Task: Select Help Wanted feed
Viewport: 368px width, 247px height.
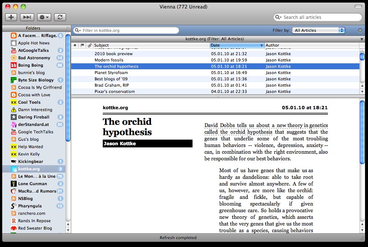Action: click(x=34, y=147)
